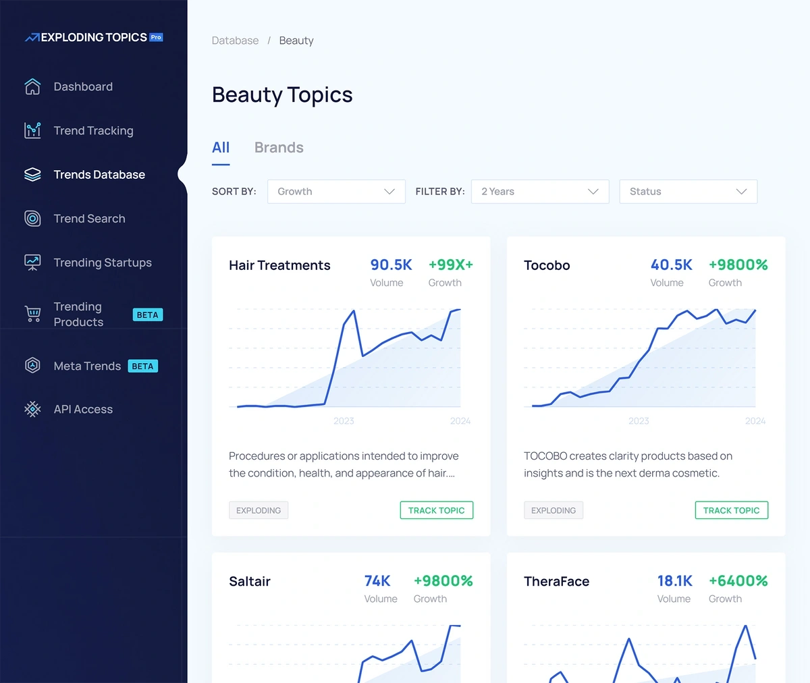
Task: Click the API Access icon
Action: pyautogui.click(x=32, y=409)
